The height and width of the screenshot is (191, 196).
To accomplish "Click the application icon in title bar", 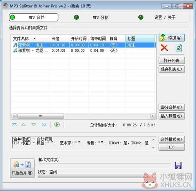I will 5,6.
